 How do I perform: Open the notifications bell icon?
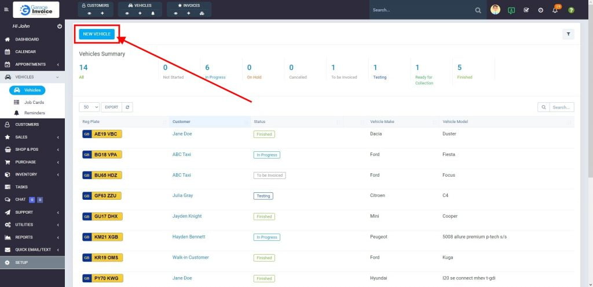pyautogui.click(x=555, y=10)
